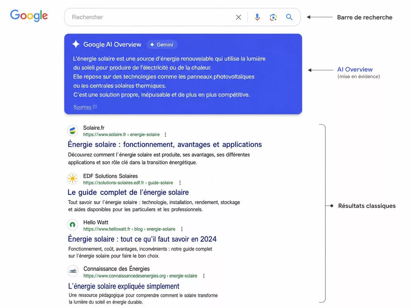Viewport: 411px width, 308px height.
Task: Open 'Le guide complet de l'énergie solaire'
Action: tap(128, 192)
